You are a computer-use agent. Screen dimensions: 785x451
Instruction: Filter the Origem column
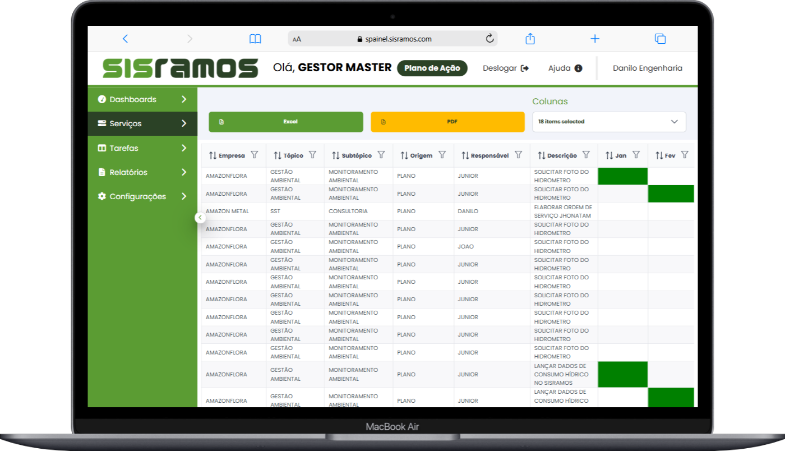click(x=442, y=155)
